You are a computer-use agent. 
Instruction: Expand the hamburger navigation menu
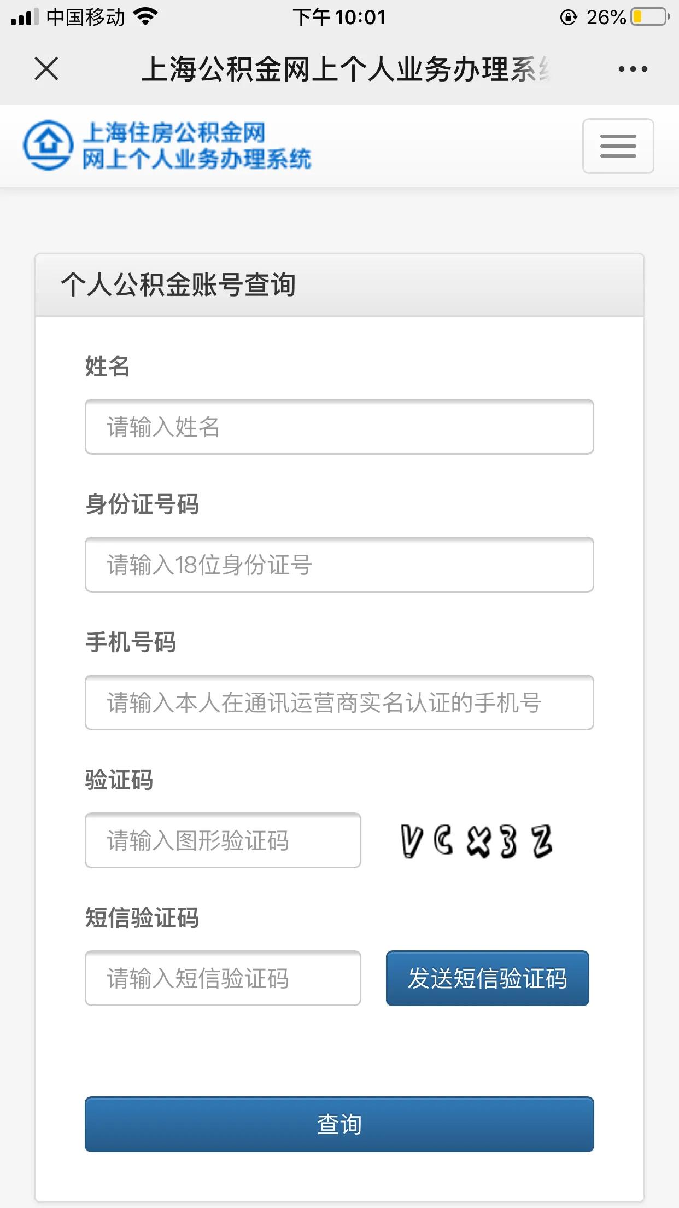pyautogui.click(x=618, y=146)
